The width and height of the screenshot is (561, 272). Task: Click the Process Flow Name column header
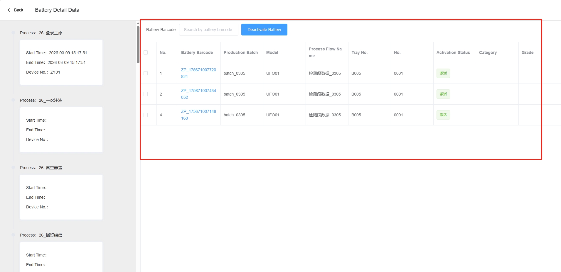click(x=325, y=52)
